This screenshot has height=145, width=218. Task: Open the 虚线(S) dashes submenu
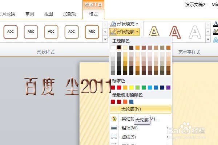(140, 137)
